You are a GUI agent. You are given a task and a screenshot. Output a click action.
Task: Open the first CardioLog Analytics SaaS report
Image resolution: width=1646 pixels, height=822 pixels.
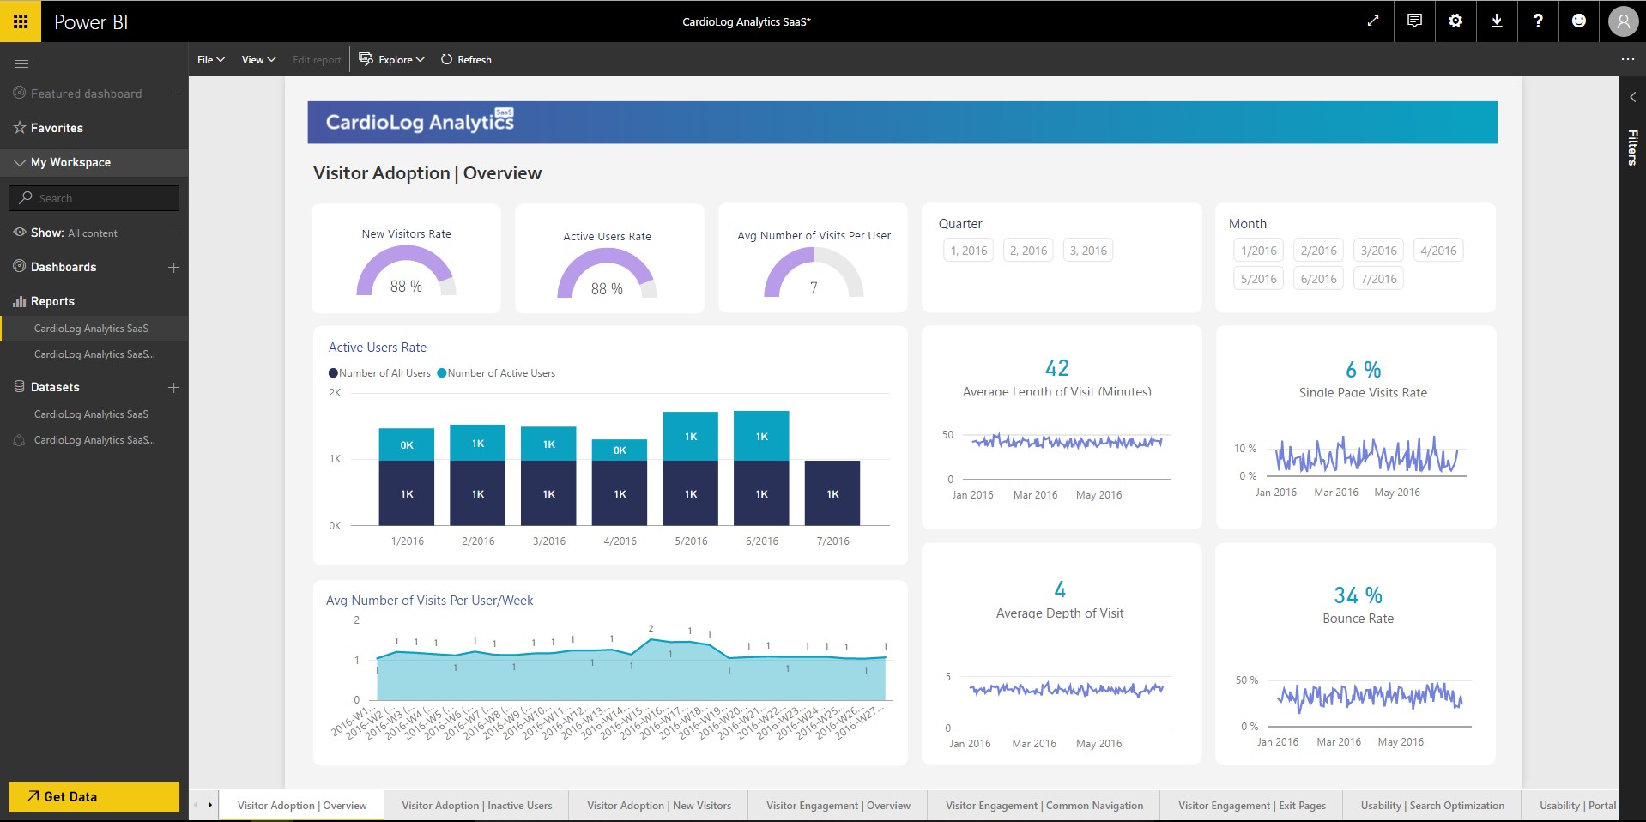point(94,329)
